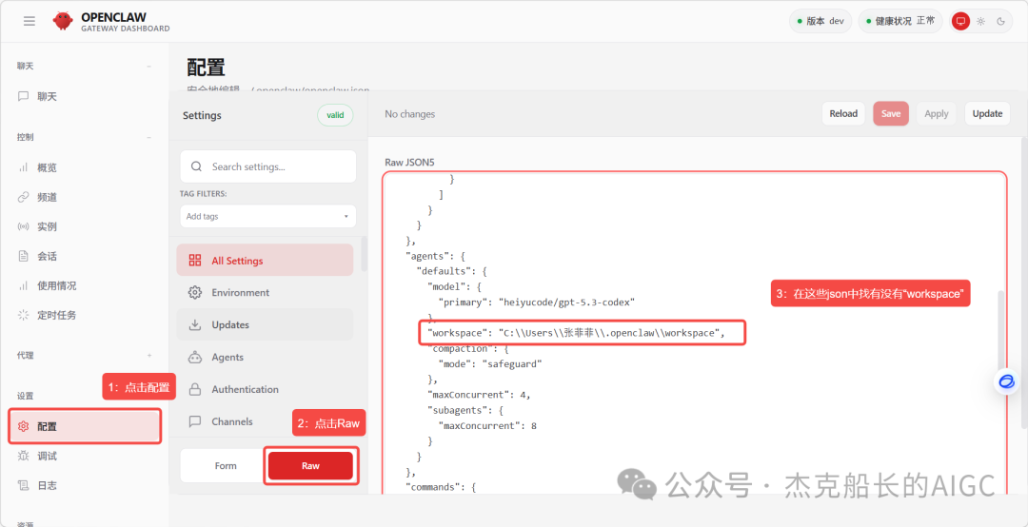This screenshot has height=527, width=1028.
Task: Click the Reload button
Action: (843, 113)
